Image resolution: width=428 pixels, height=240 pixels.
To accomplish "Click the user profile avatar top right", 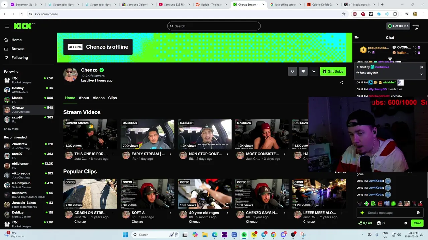I will pyautogui.click(x=416, y=26).
